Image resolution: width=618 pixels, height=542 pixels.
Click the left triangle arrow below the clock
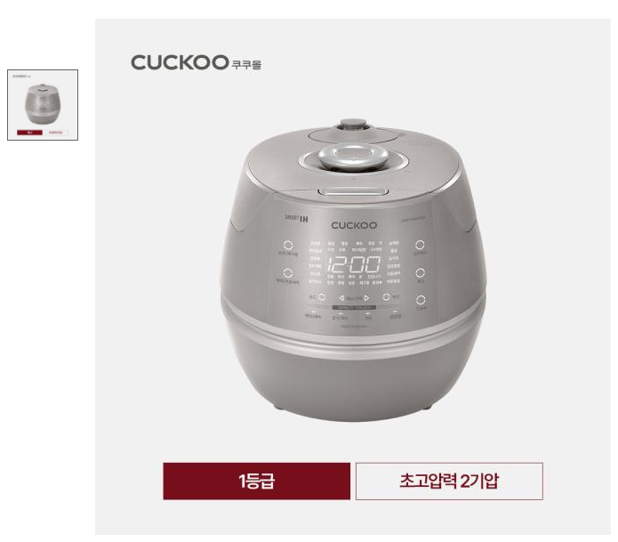pyautogui.click(x=341, y=298)
